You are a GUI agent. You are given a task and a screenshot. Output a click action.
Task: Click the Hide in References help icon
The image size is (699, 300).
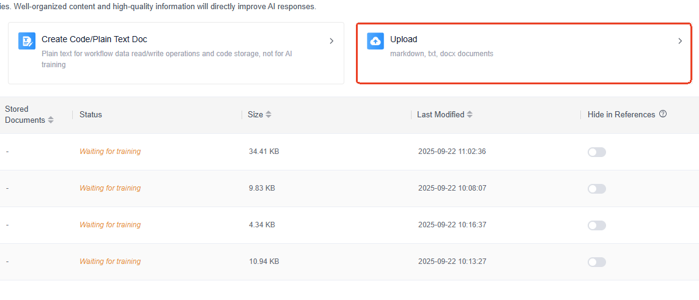[x=663, y=114]
